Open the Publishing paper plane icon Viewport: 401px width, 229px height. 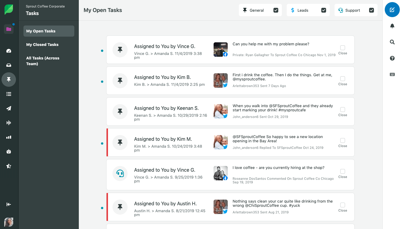point(9,108)
